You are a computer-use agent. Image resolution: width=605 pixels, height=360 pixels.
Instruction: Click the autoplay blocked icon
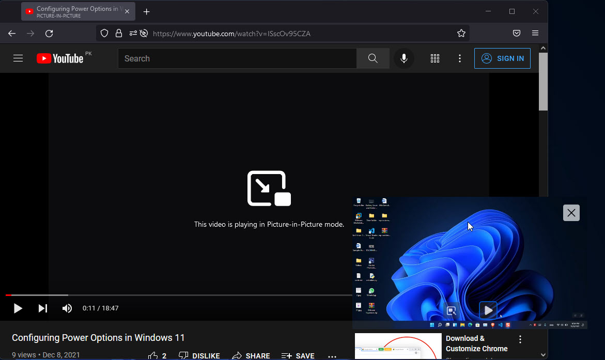[144, 34]
